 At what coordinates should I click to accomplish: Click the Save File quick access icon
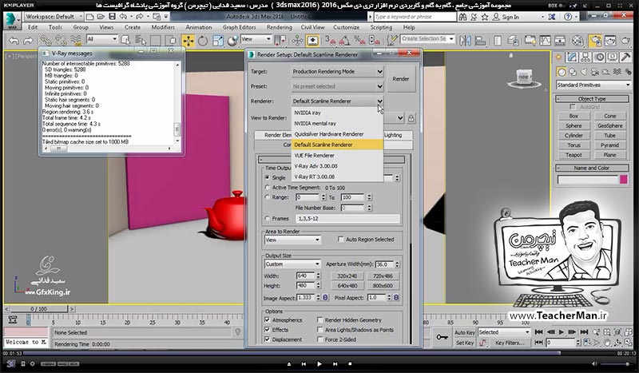click(112, 17)
